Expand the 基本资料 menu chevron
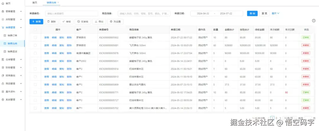 click(x=21, y=92)
